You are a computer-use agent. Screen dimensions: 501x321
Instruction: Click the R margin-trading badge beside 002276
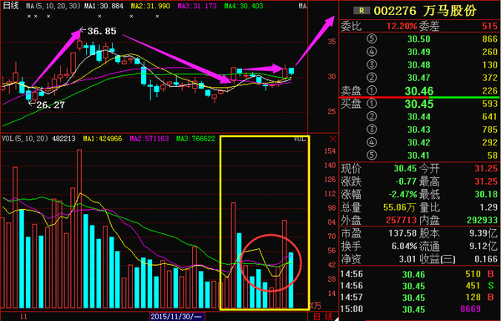click(362, 11)
